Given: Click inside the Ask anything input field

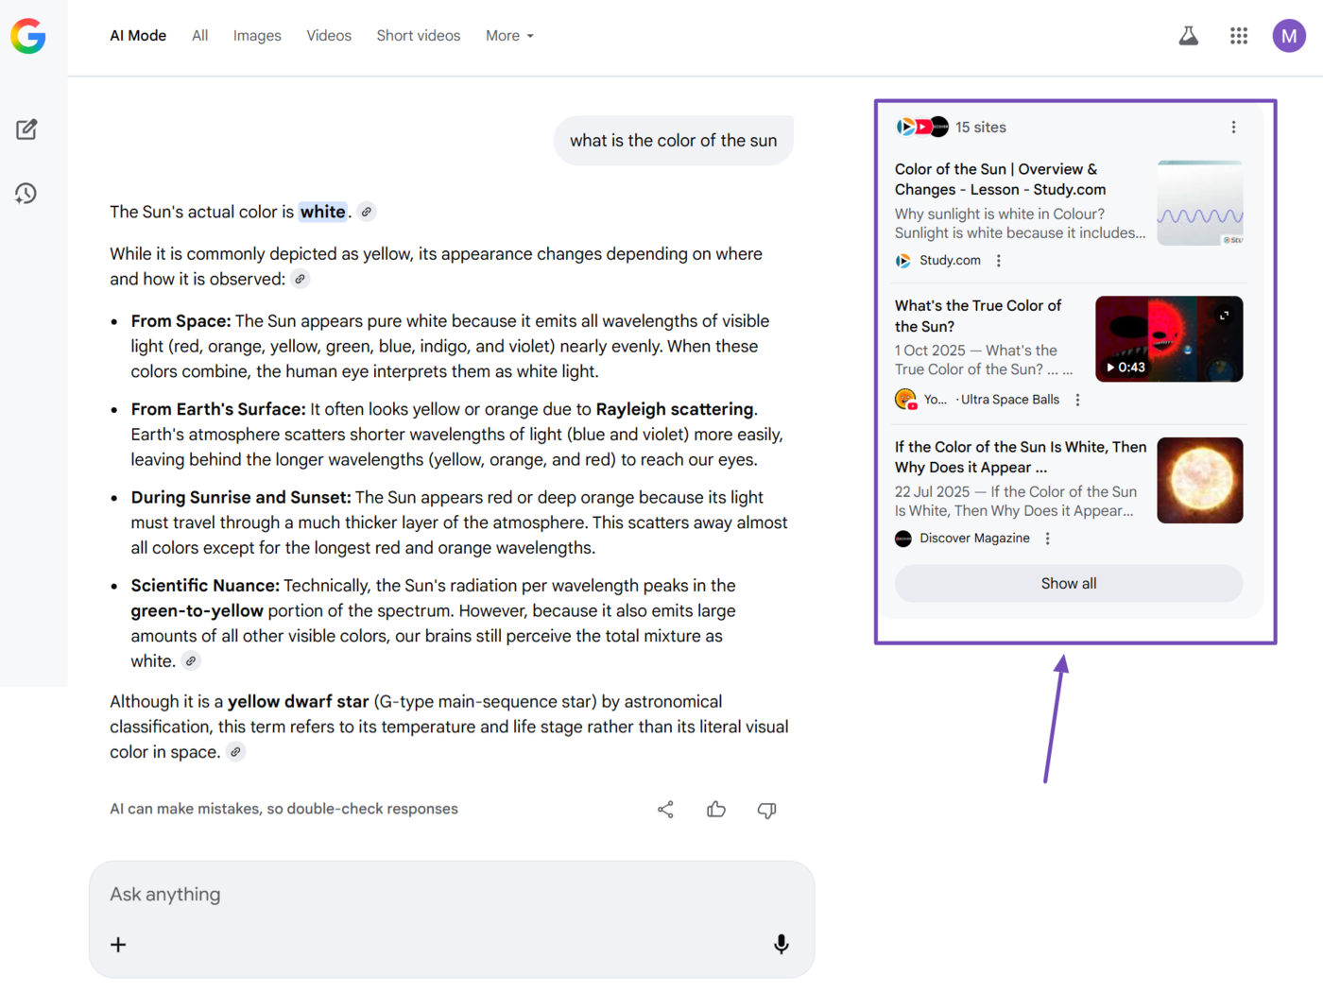Looking at the screenshot, I should pyautogui.click(x=378, y=894).
